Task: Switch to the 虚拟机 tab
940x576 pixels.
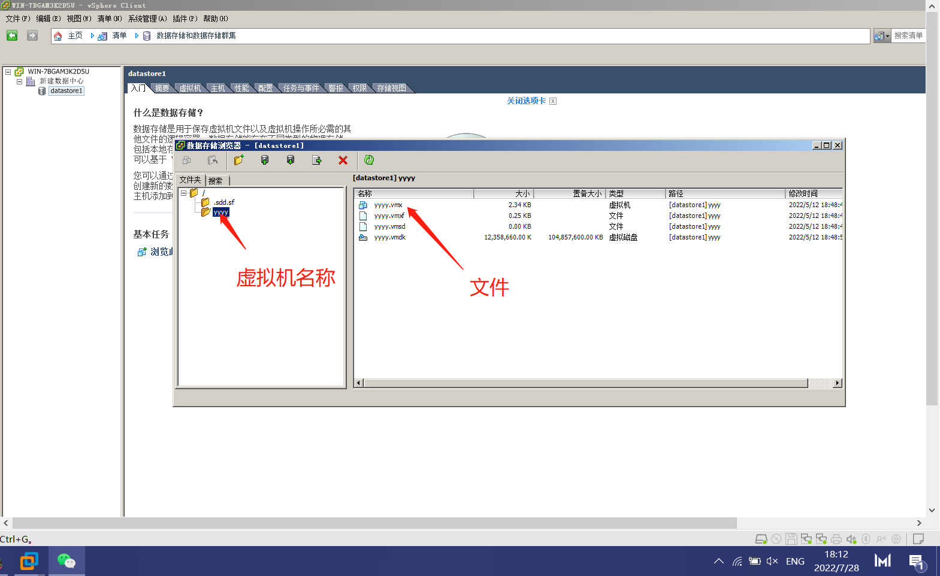Action: pyautogui.click(x=190, y=88)
